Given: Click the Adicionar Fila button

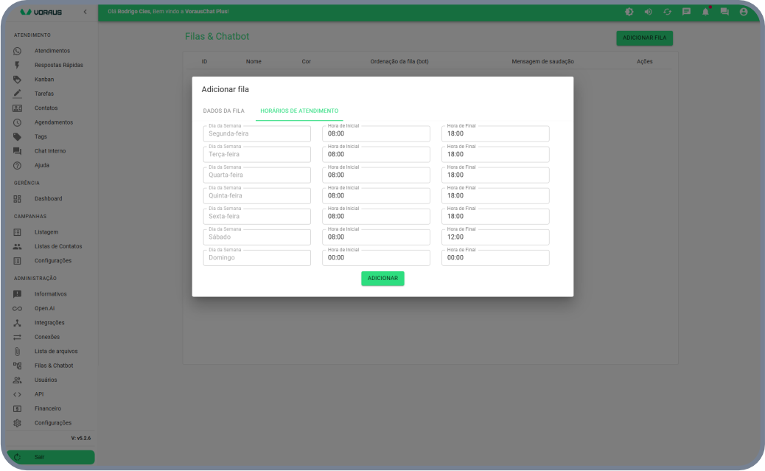Looking at the screenshot, I should pos(644,38).
